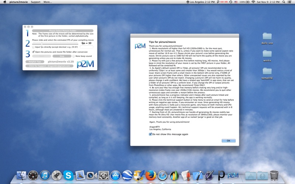Image resolution: width=295 pixels, height=184 pixels.
Task: Open the Support menu
Action: 35,2
